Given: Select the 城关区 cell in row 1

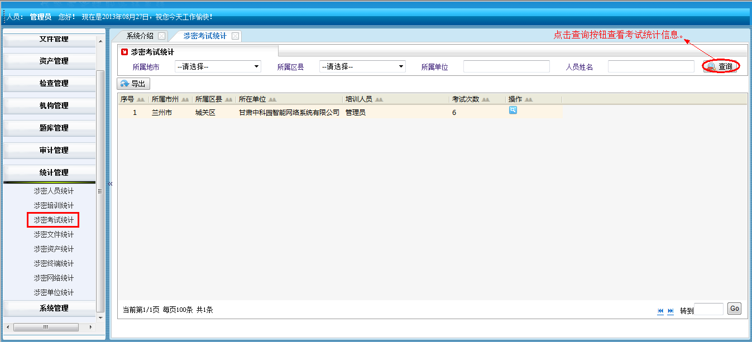Looking at the screenshot, I should (x=205, y=112).
